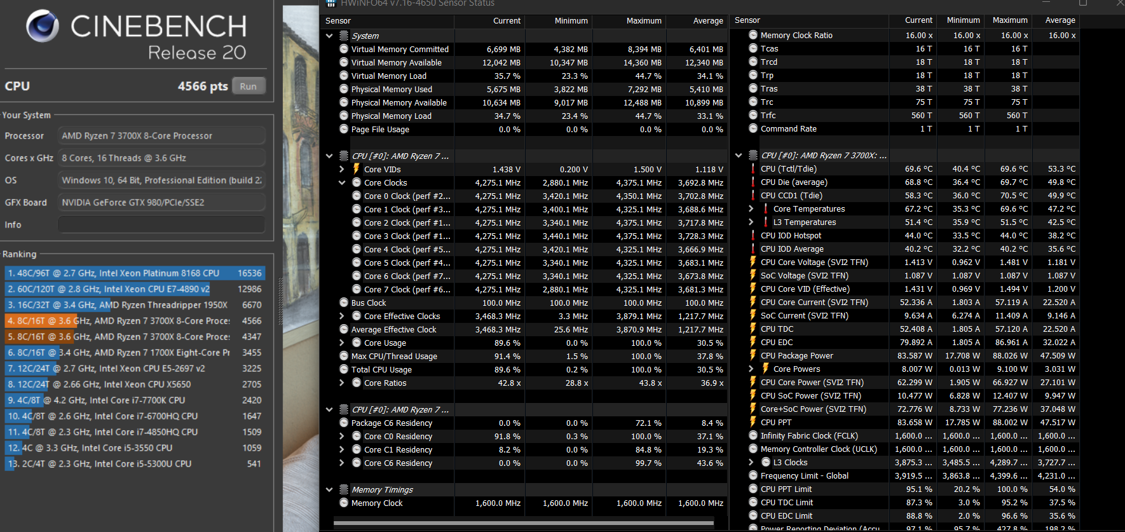
Task: Select ranking entry Intel Core i5-5300U CPU
Action: point(135,463)
